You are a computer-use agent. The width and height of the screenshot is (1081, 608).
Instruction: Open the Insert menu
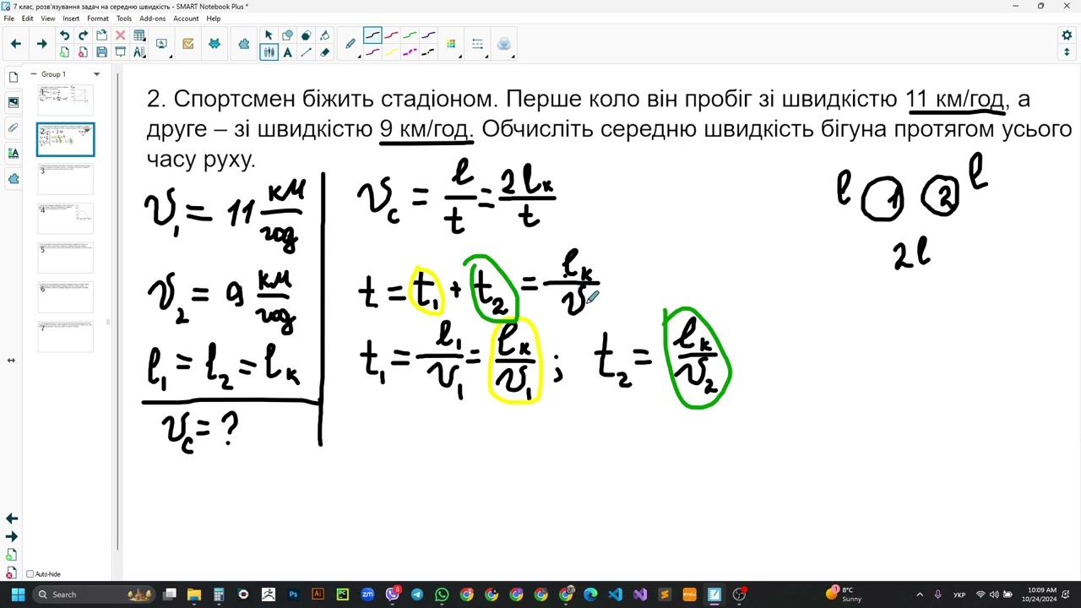click(x=71, y=19)
